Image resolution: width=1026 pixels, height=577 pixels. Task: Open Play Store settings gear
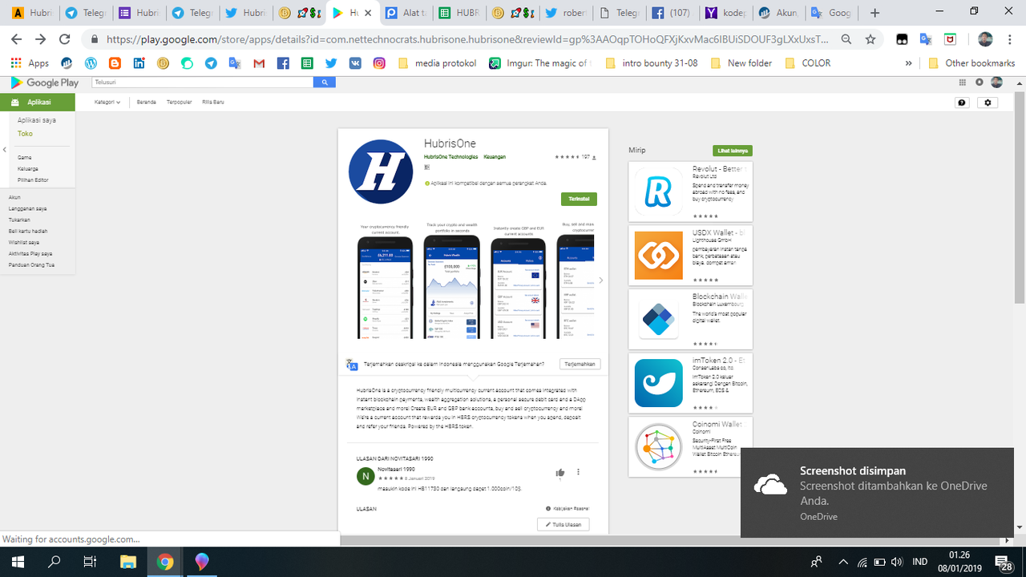[988, 103]
